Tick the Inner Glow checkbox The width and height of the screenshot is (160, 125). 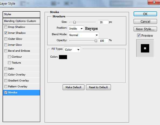coord(6,45)
